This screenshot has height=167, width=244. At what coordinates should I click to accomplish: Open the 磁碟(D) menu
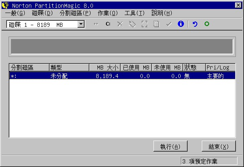[42, 13]
